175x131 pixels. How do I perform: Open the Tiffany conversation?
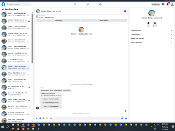point(16,74)
